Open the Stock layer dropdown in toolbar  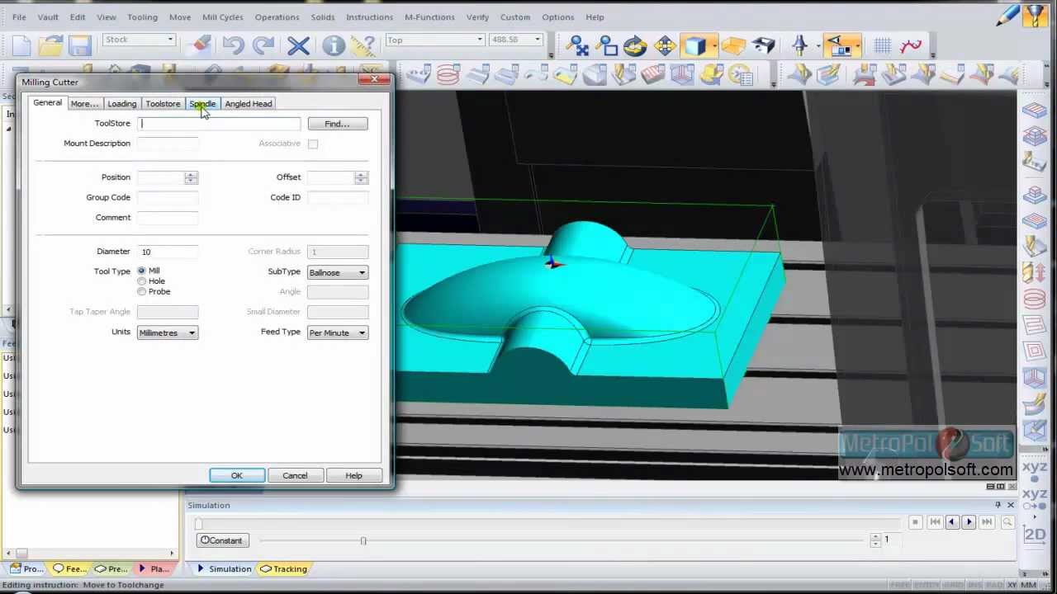point(140,40)
